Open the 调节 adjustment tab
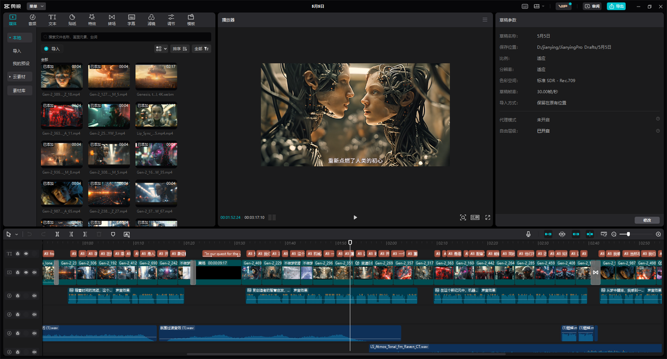The image size is (667, 359). (171, 20)
